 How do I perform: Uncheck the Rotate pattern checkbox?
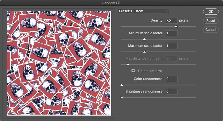tap(133, 71)
